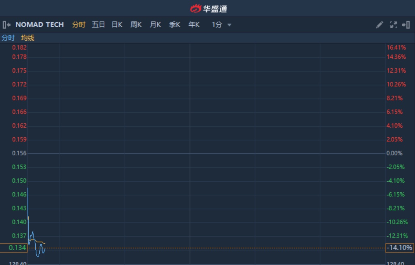Click the -10.26% percentage axis label
The width and height of the screenshot is (415, 265).
pyautogui.click(x=397, y=222)
